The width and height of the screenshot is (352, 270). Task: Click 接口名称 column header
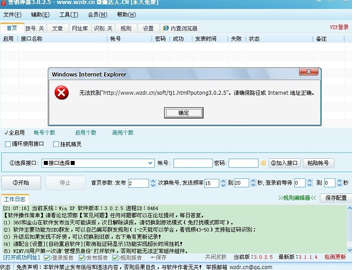(63, 39)
